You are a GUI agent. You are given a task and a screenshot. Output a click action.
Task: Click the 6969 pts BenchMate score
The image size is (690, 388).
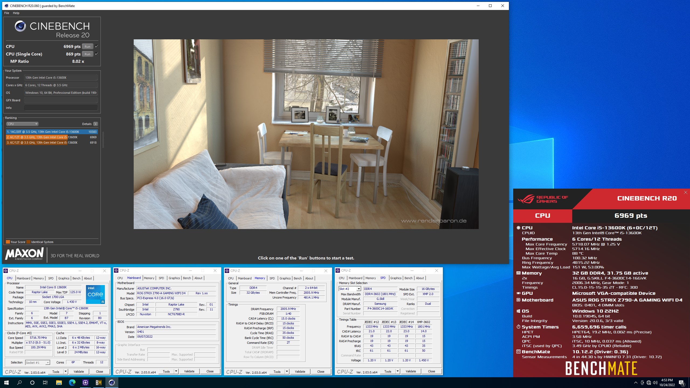click(631, 216)
